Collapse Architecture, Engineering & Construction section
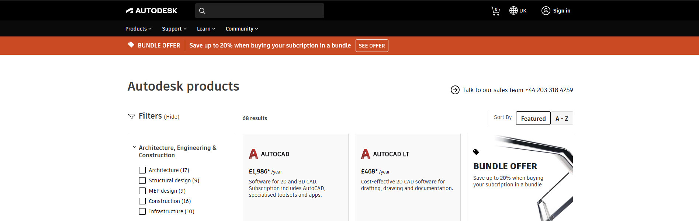The width and height of the screenshot is (699, 221). [134, 147]
